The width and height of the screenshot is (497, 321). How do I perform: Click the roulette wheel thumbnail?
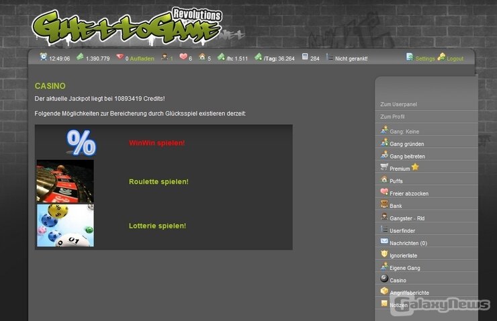coord(65,181)
